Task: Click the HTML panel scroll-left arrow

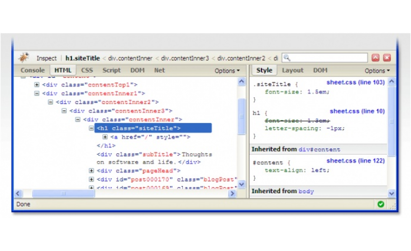Action: (18, 193)
